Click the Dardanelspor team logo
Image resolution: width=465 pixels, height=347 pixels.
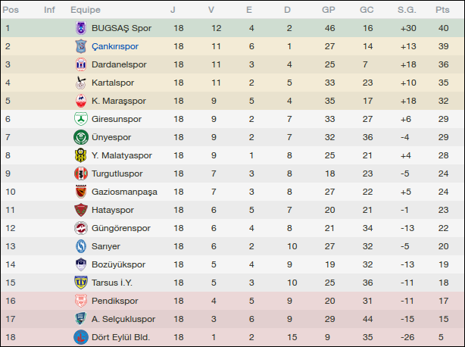tap(80, 64)
